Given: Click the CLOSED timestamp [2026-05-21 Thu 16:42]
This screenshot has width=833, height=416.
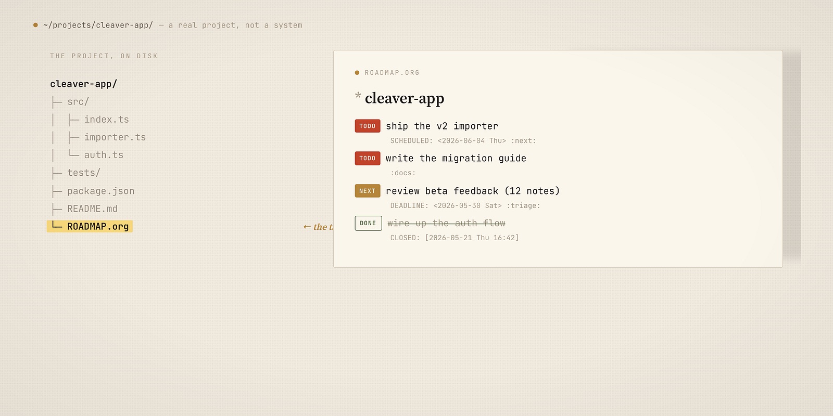Looking at the screenshot, I should click(x=472, y=238).
